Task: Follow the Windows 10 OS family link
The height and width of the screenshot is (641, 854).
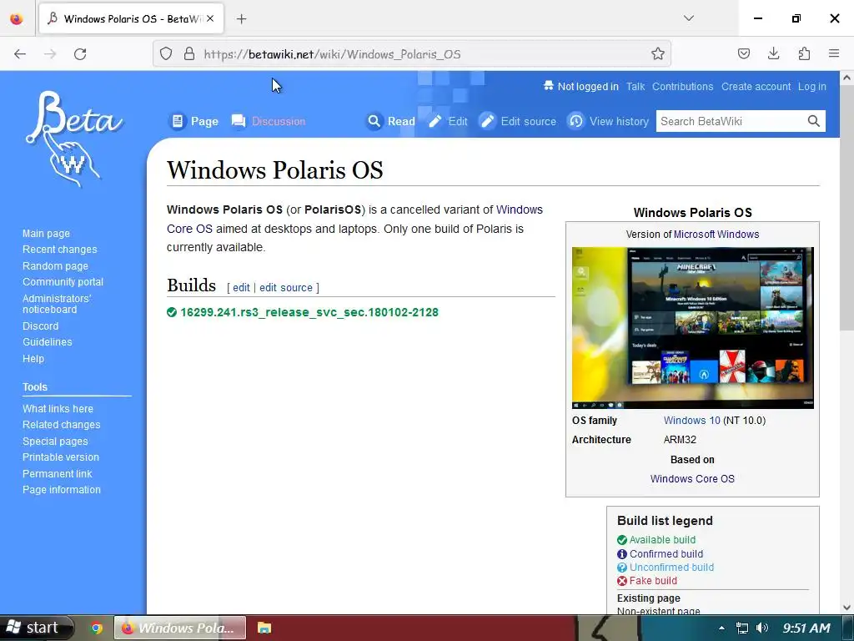Action: tap(691, 421)
